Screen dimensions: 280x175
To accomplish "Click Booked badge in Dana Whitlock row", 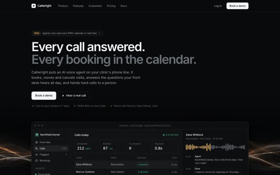I will click(x=143, y=164).
